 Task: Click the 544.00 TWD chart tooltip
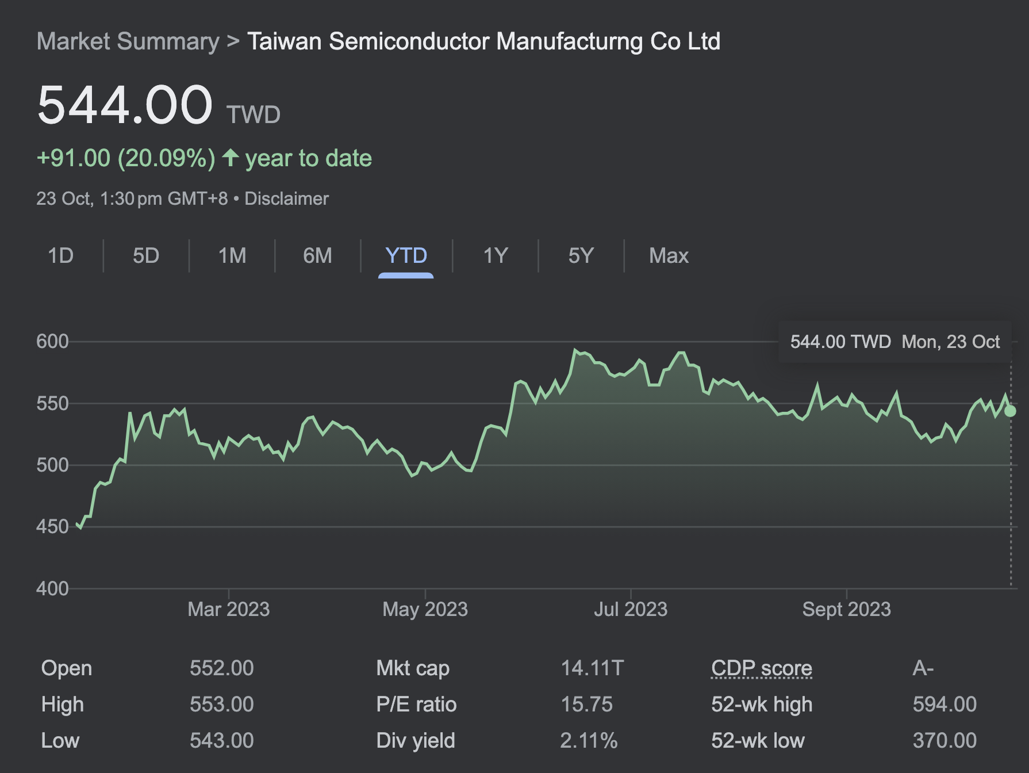click(x=894, y=342)
